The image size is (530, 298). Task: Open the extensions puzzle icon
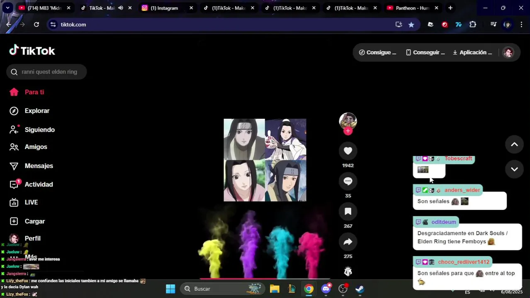pyautogui.click(x=473, y=24)
